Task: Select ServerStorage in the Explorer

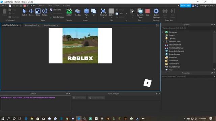Action: [x=174, y=54]
